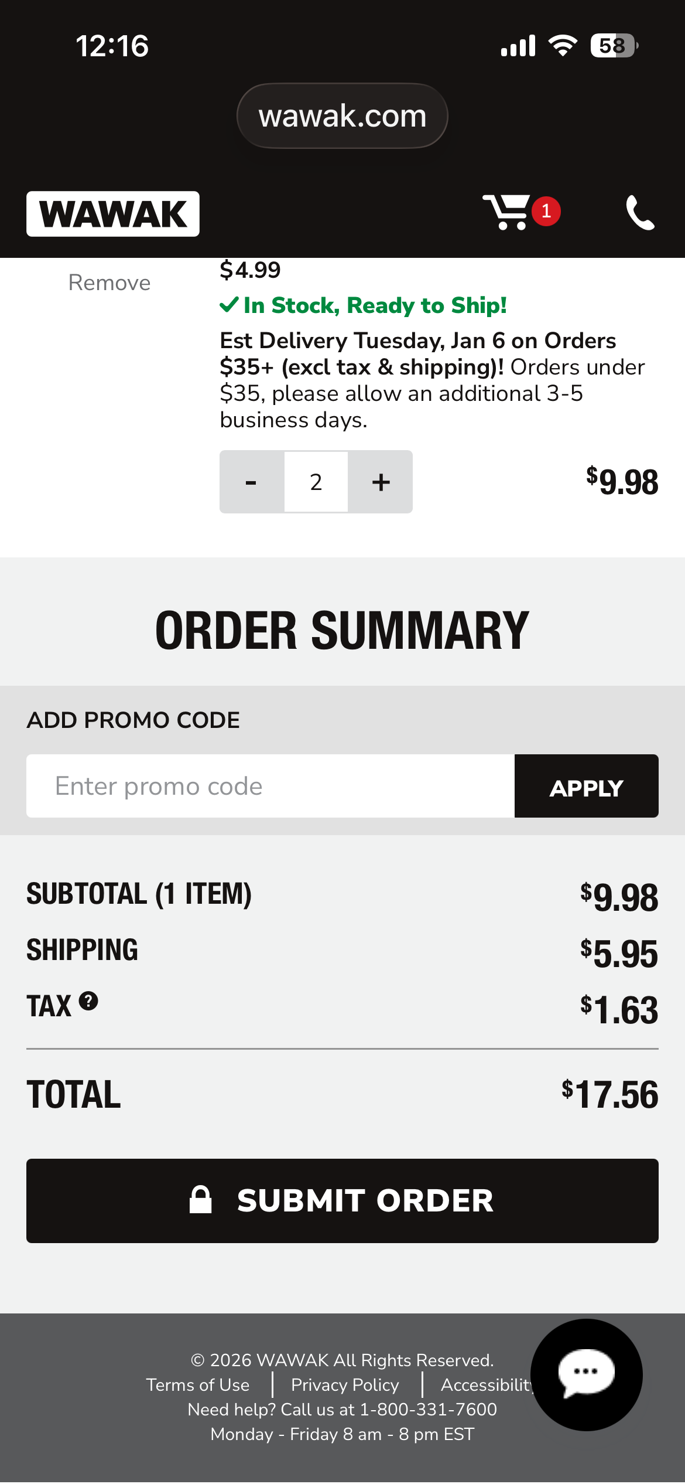Increase item quantity with plus button

pyautogui.click(x=381, y=482)
